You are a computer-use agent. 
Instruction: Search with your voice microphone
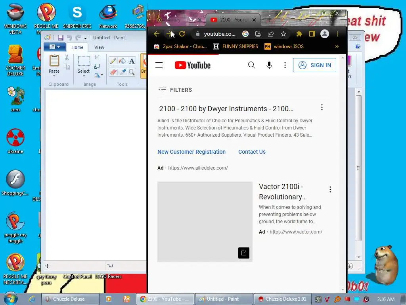click(x=269, y=65)
